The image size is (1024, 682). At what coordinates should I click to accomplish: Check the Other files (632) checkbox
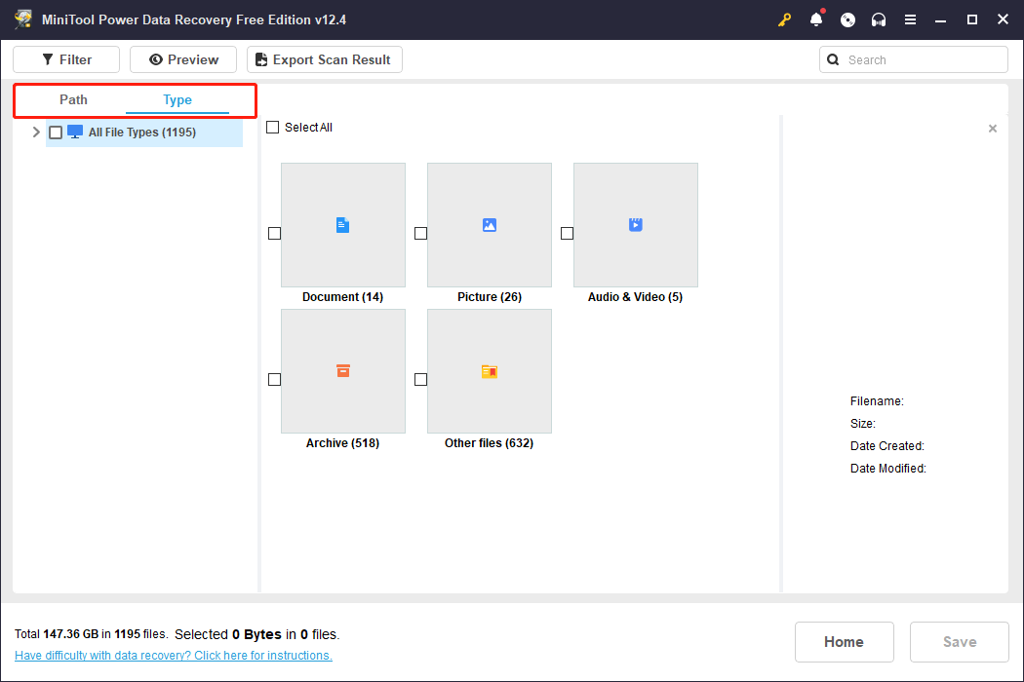pyautogui.click(x=420, y=379)
